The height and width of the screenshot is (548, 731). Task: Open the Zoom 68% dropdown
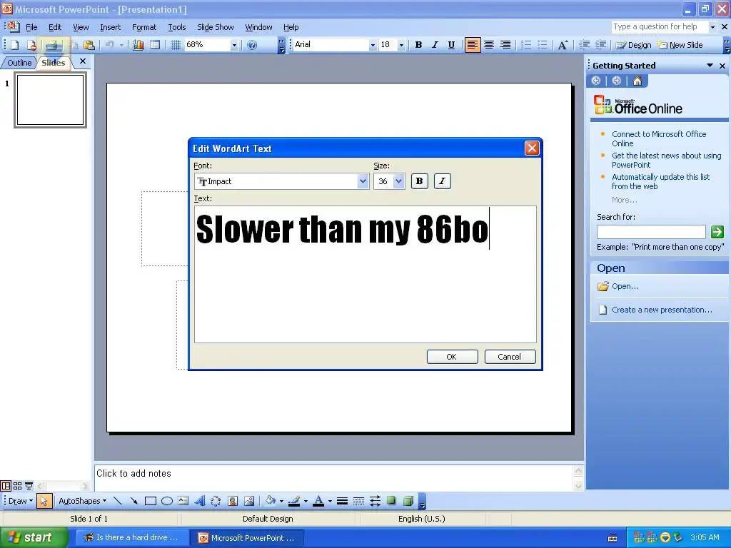coord(234,45)
